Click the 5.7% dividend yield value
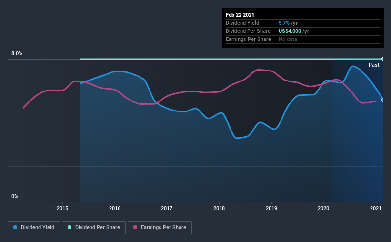 (x=284, y=23)
